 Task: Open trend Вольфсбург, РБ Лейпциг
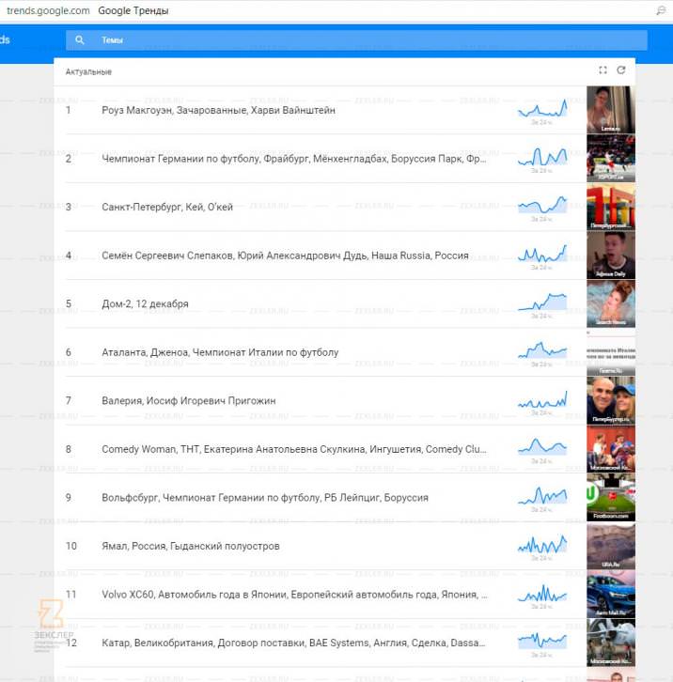click(x=265, y=498)
